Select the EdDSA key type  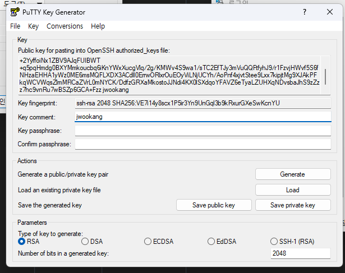pos(222,242)
